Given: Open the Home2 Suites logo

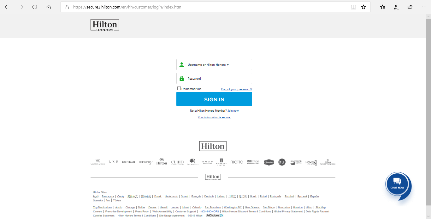Looking at the screenshot, I should coord(311,163).
